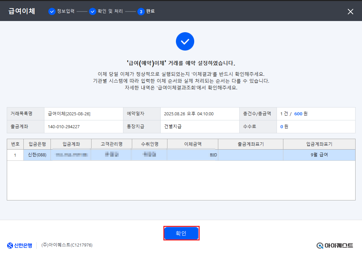Click the 이체금액 column header
This screenshot has height=253, width=362.
click(x=193, y=144)
